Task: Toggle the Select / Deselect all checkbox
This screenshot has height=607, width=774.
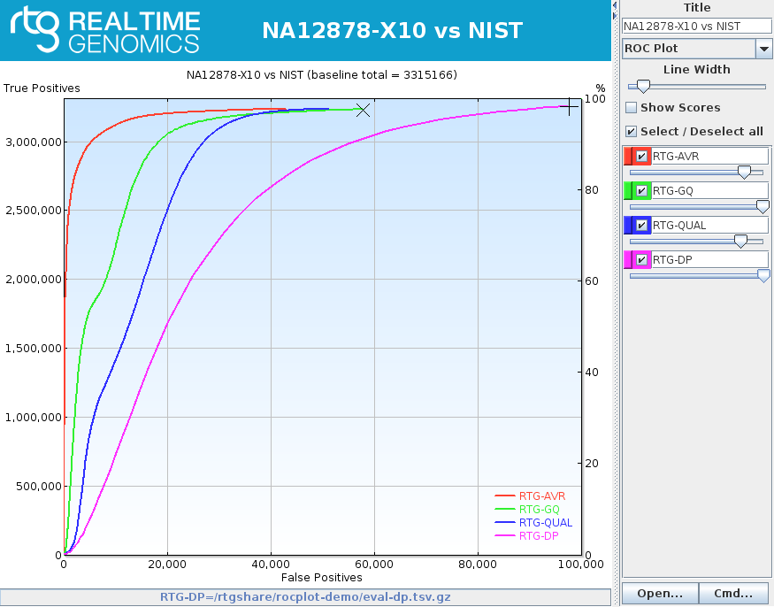Action: [631, 131]
